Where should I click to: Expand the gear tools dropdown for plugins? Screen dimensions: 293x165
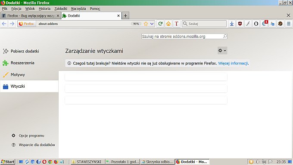(222, 51)
